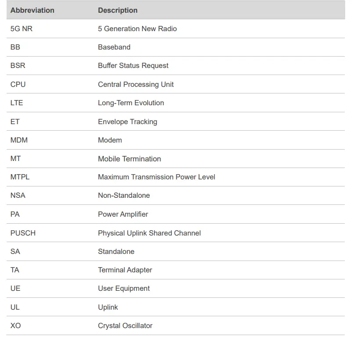Click the Maximum Transmission Power Level text

point(156,177)
